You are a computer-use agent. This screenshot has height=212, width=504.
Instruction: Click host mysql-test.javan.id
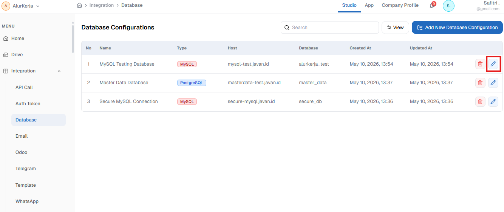[x=248, y=64]
